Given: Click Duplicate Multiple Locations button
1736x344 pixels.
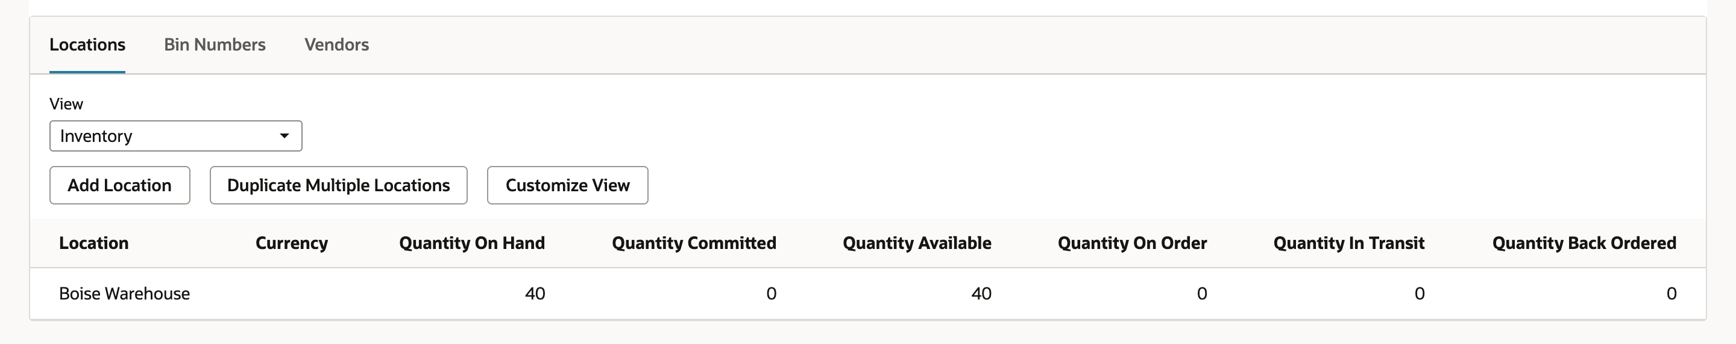Looking at the screenshot, I should (x=338, y=185).
